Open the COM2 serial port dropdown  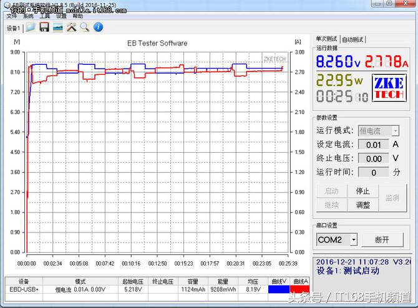tap(353, 240)
